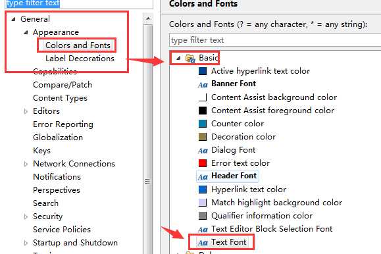Select Colors and Fonts in tree
381x254 pixels.
[78, 45]
